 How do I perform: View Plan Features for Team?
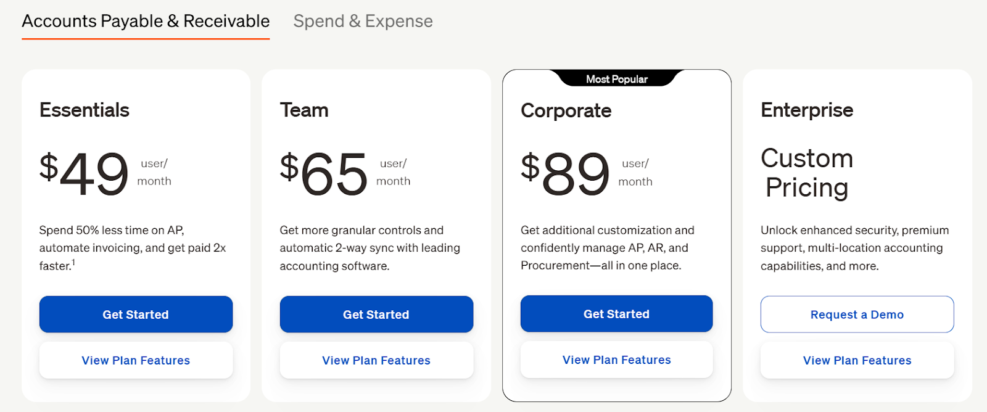pyautogui.click(x=376, y=360)
